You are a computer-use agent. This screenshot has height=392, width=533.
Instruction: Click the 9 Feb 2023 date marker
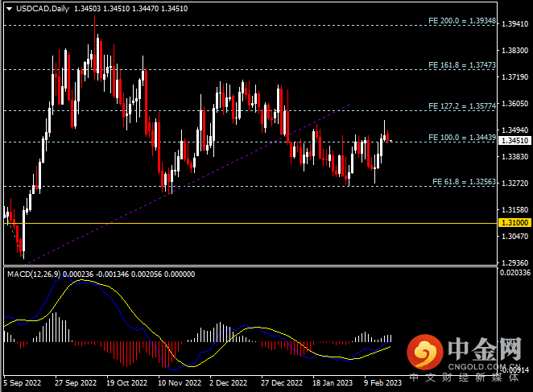(x=382, y=383)
